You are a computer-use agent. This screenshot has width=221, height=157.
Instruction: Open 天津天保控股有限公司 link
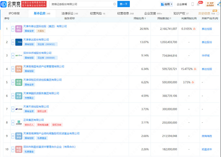[x=36, y=107]
